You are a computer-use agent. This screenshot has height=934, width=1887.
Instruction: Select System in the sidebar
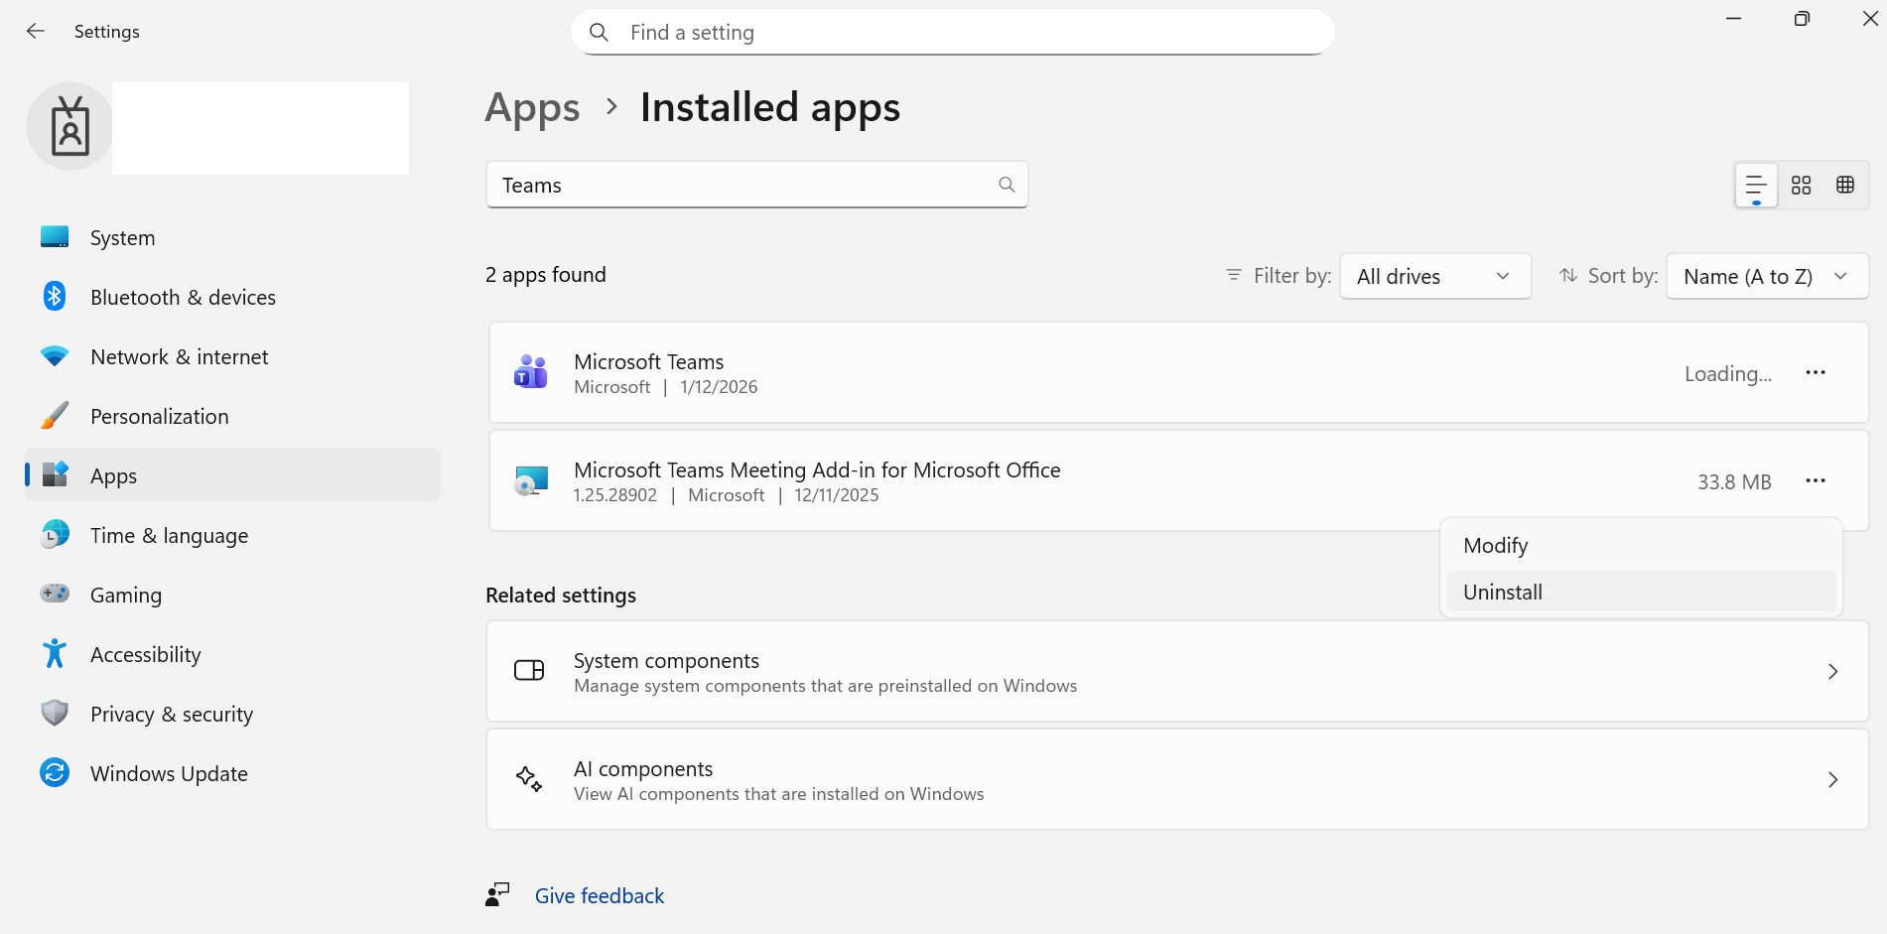point(122,237)
